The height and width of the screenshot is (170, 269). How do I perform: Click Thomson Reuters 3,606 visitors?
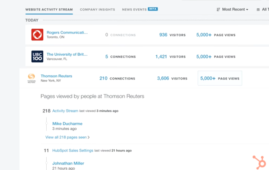click(172, 78)
